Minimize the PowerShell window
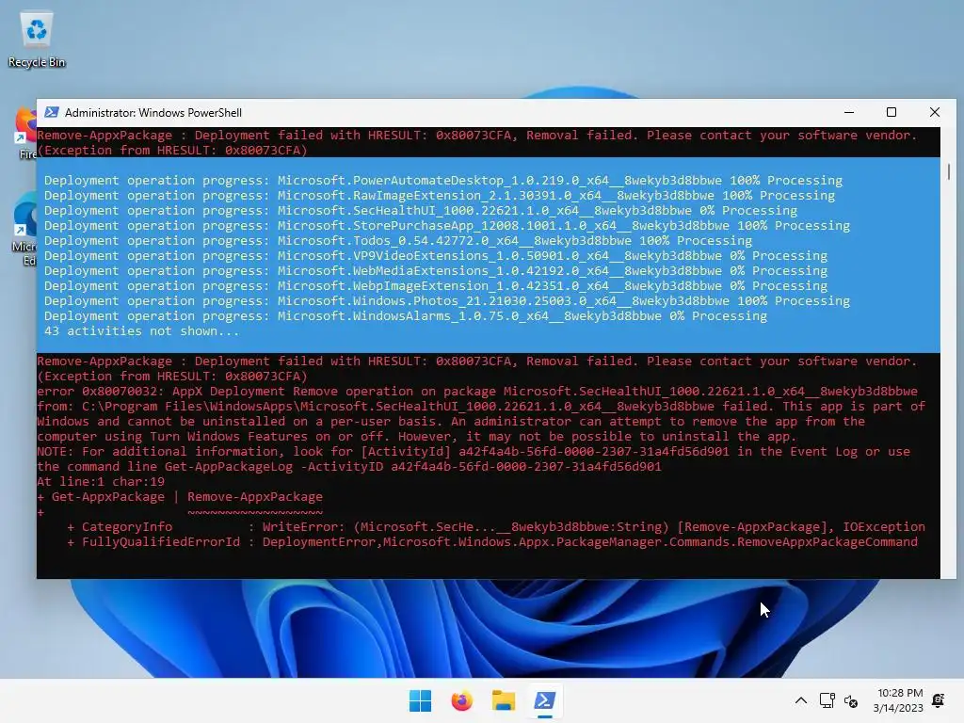 tap(849, 113)
